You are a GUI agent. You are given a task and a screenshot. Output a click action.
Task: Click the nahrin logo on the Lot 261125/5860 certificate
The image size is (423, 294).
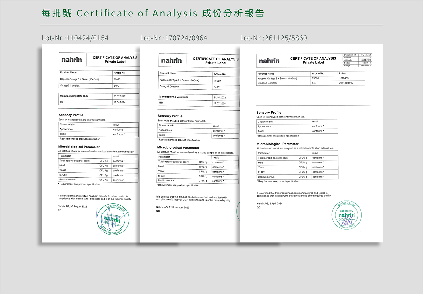click(269, 61)
